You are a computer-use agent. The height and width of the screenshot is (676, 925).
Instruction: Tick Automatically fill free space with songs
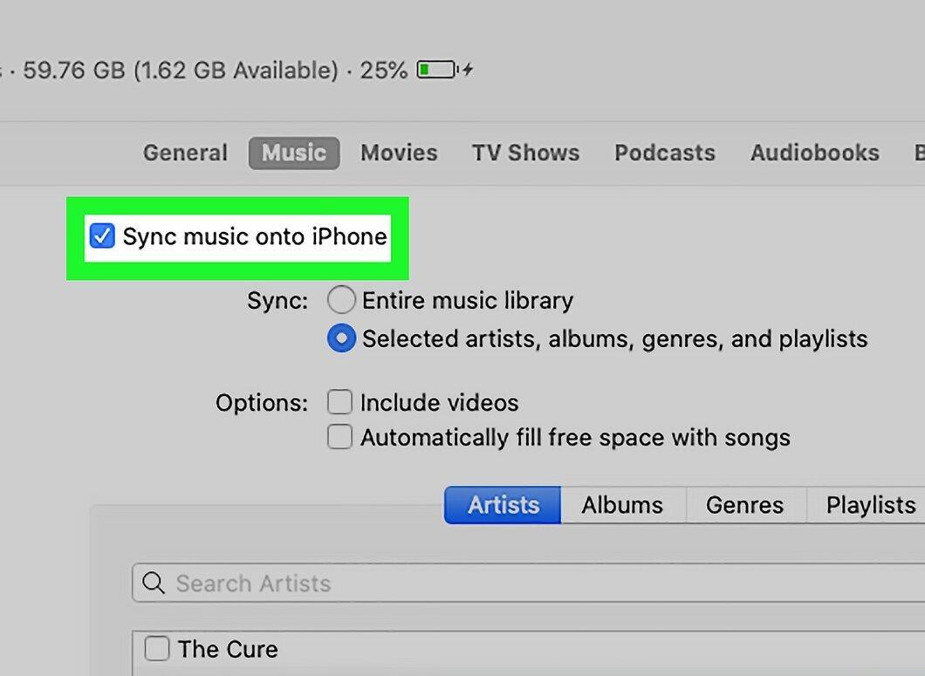pyautogui.click(x=339, y=437)
